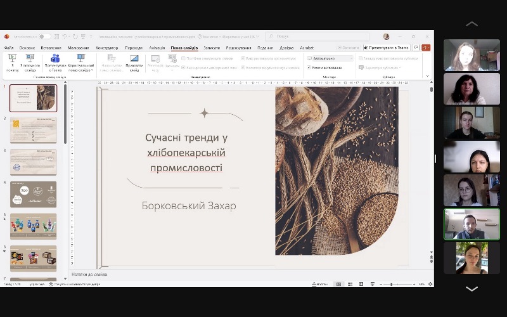Click the undo arrow in title bar
The height and width of the screenshot is (317, 507).
click(65, 37)
